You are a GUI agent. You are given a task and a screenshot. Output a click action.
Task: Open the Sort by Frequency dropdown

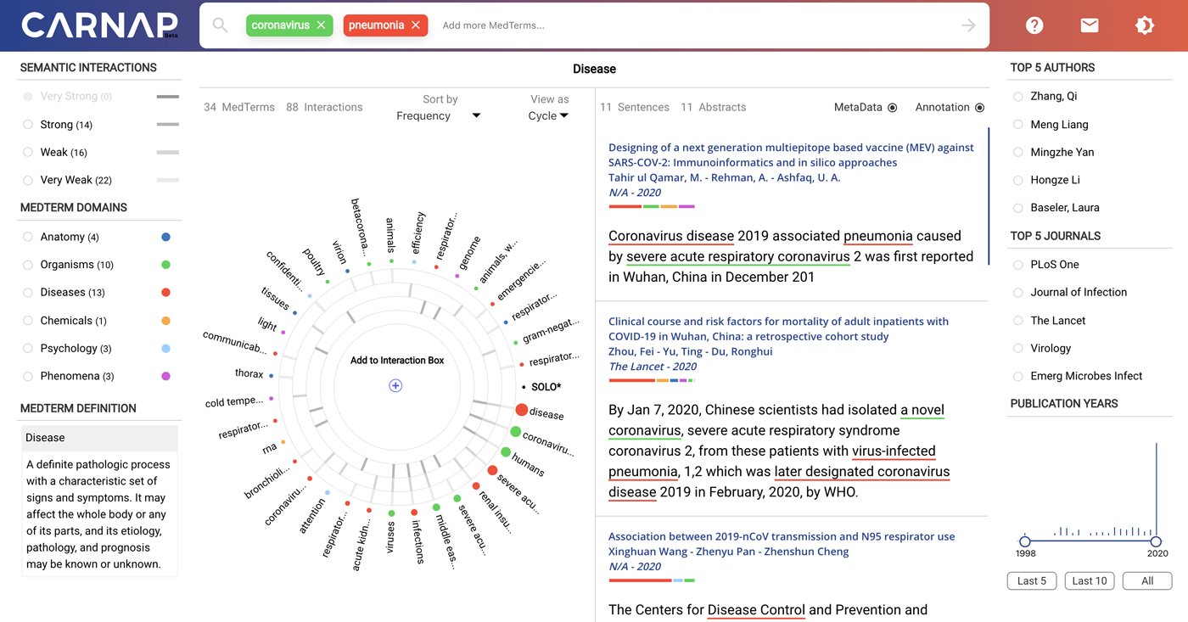coord(439,115)
